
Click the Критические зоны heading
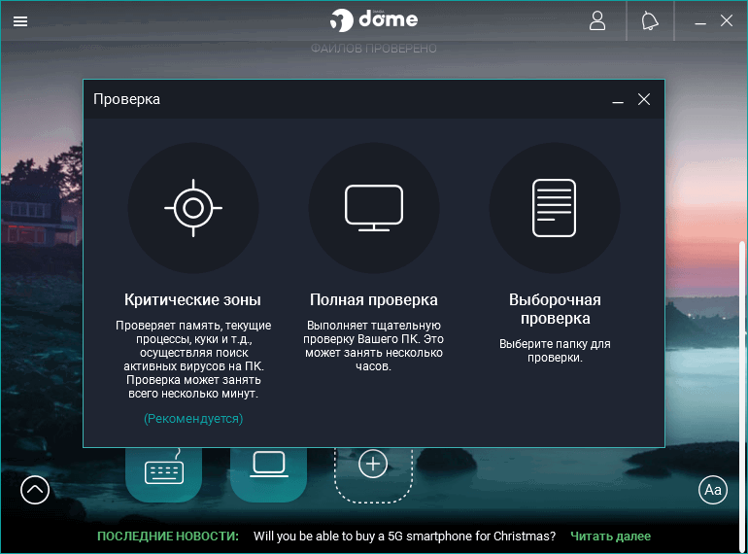point(192,299)
